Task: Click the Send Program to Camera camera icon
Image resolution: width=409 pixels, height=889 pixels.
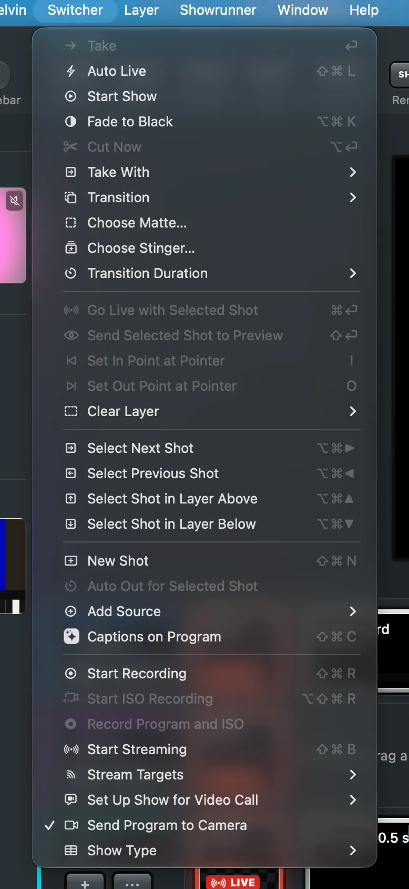Action: click(71, 825)
